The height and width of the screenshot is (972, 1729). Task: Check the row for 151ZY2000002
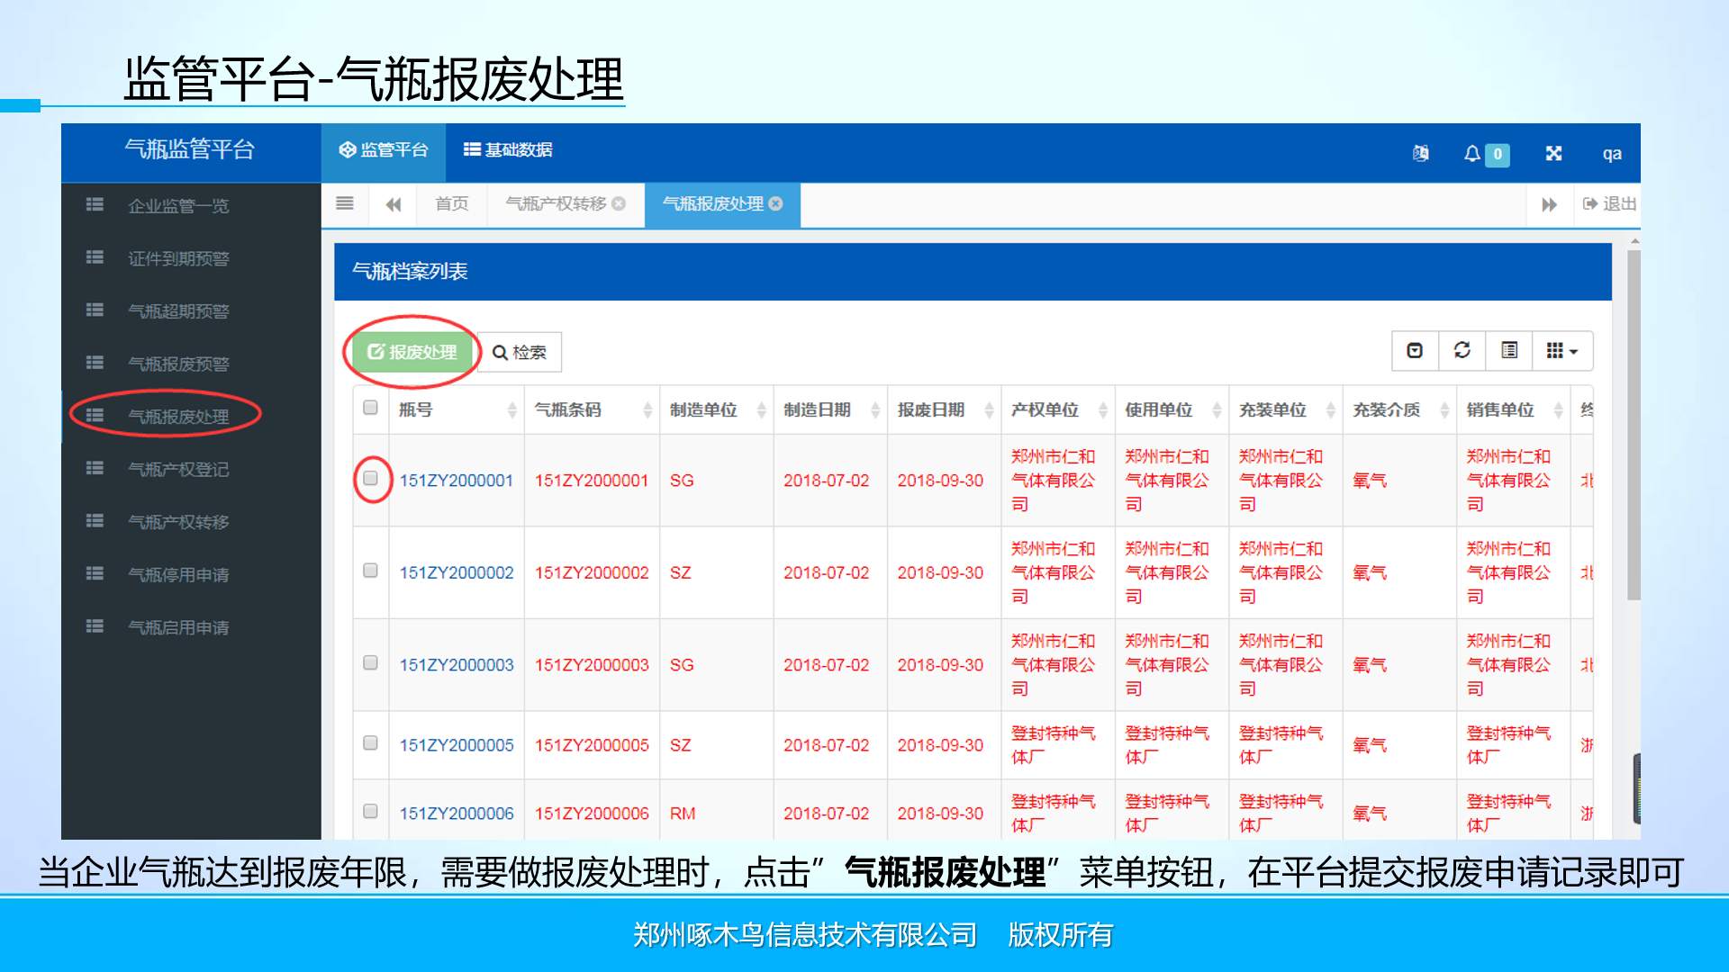[x=370, y=571]
